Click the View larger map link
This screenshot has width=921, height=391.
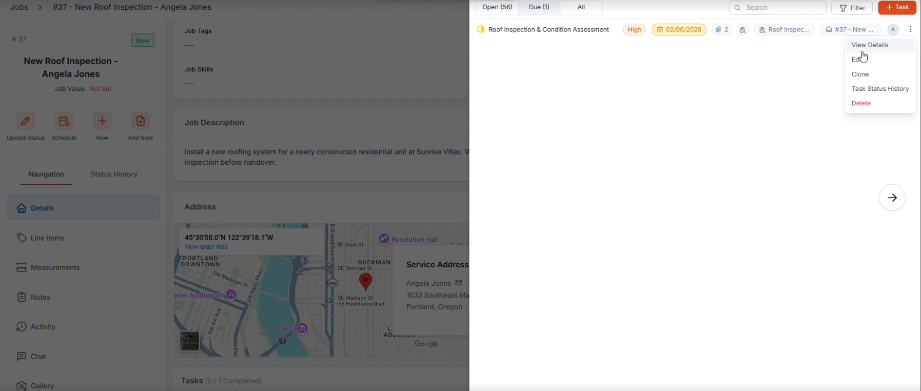206,247
